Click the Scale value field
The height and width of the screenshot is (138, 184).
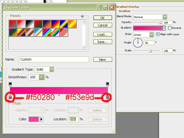167,51
